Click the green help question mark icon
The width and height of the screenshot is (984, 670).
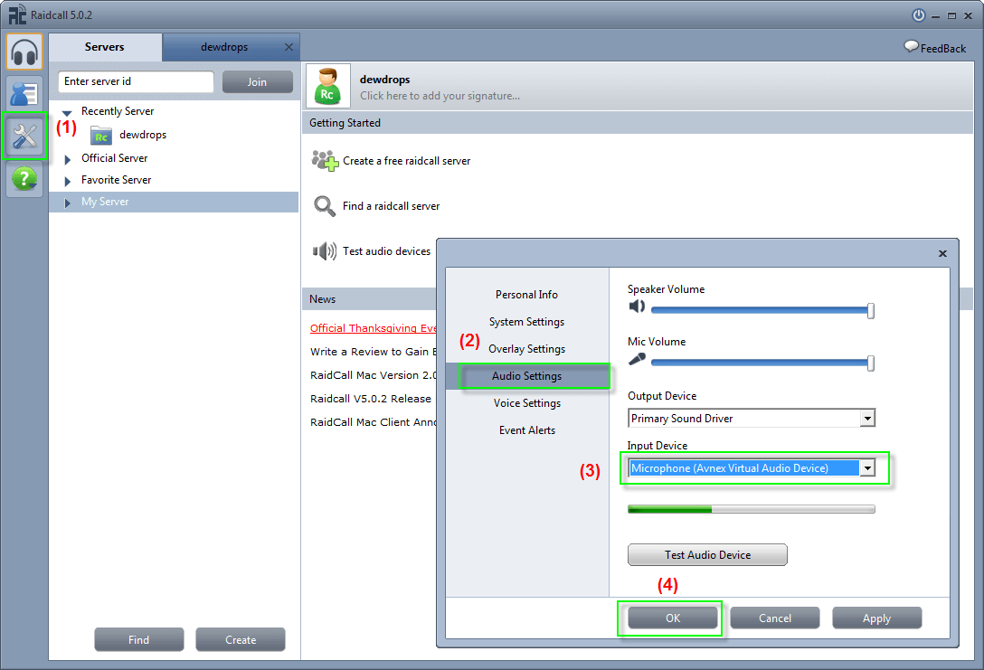(x=24, y=179)
